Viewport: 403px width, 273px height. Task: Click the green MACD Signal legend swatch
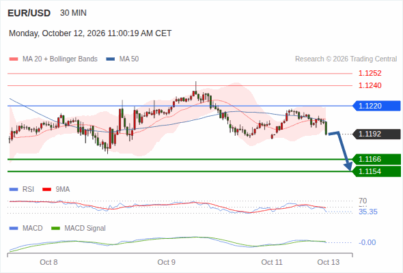pos(55,229)
